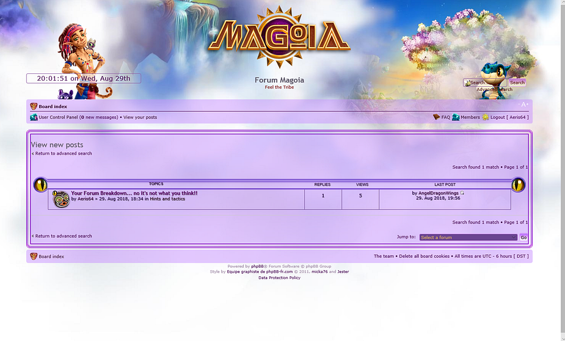Click the change font size A+ icon
Screen dimensions: 565x341
coord(523,105)
